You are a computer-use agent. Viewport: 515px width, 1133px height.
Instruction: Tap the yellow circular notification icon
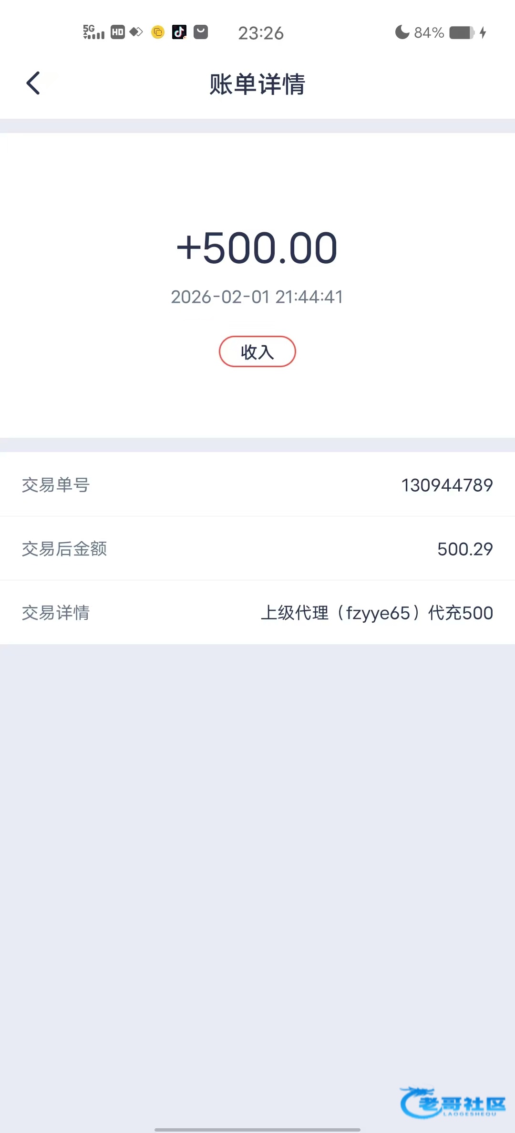point(158,32)
